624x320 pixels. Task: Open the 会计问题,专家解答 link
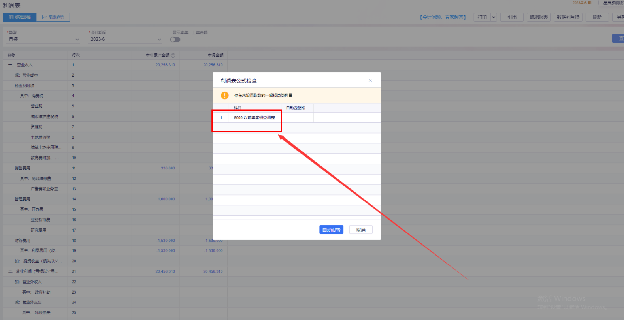[443, 17]
